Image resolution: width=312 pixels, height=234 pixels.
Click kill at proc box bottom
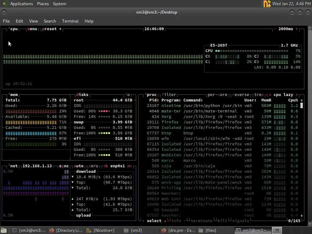[x=222, y=221]
